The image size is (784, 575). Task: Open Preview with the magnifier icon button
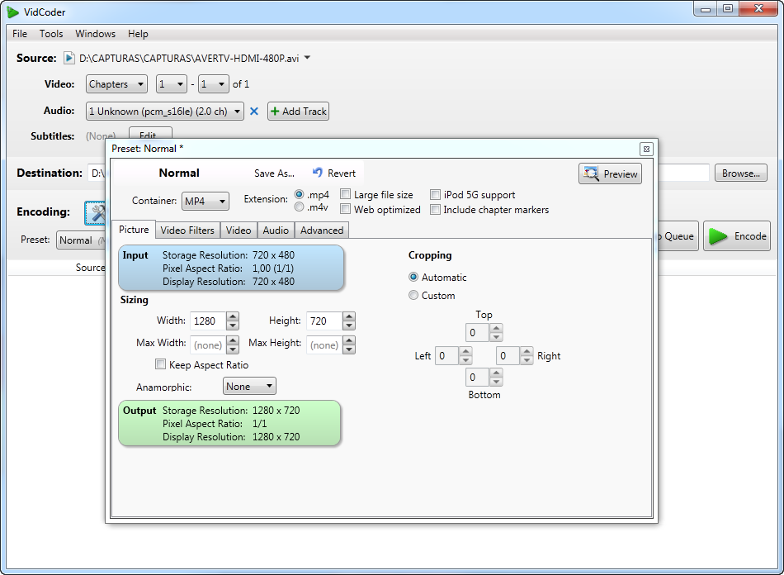[590, 173]
